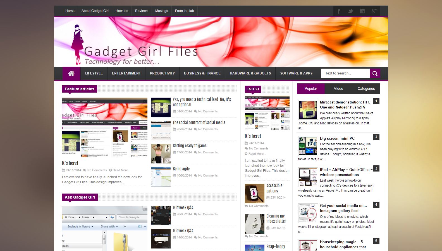Open the Midweek Q&A title dated 14/08/2014
The width and height of the screenshot is (442, 251).
click(183, 231)
